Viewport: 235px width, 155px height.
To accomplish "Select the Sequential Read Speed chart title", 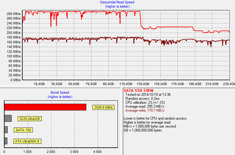I will (117, 2).
